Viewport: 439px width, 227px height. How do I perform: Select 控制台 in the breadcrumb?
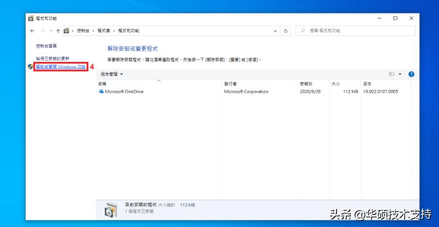tap(83, 31)
